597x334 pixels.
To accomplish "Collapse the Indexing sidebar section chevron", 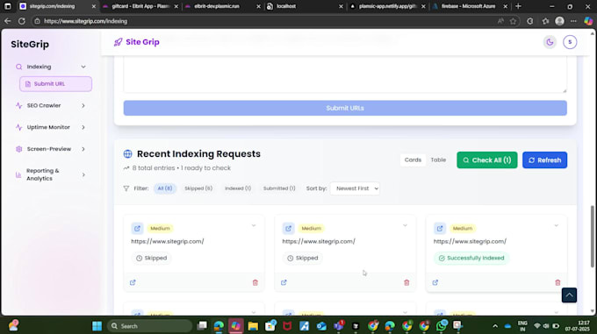I will point(83,67).
